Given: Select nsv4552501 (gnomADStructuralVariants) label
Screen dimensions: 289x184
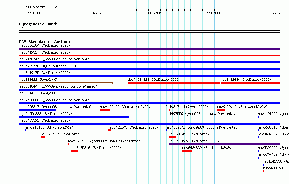Looking at the screenshot, I should [202, 127].
